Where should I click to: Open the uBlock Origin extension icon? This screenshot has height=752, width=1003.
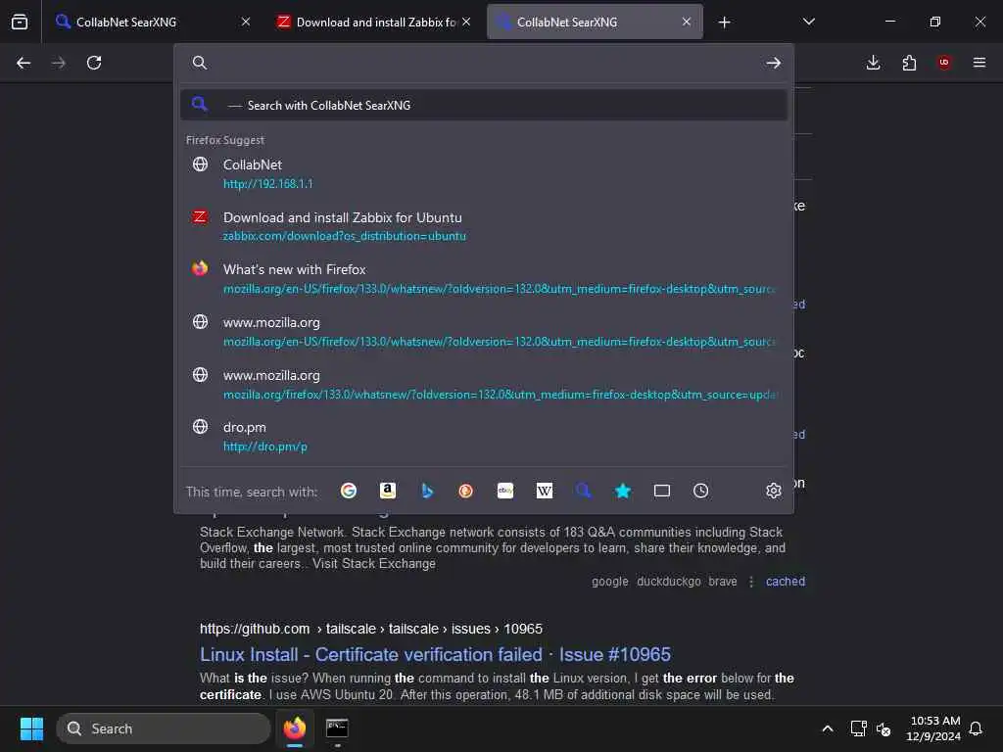(944, 63)
